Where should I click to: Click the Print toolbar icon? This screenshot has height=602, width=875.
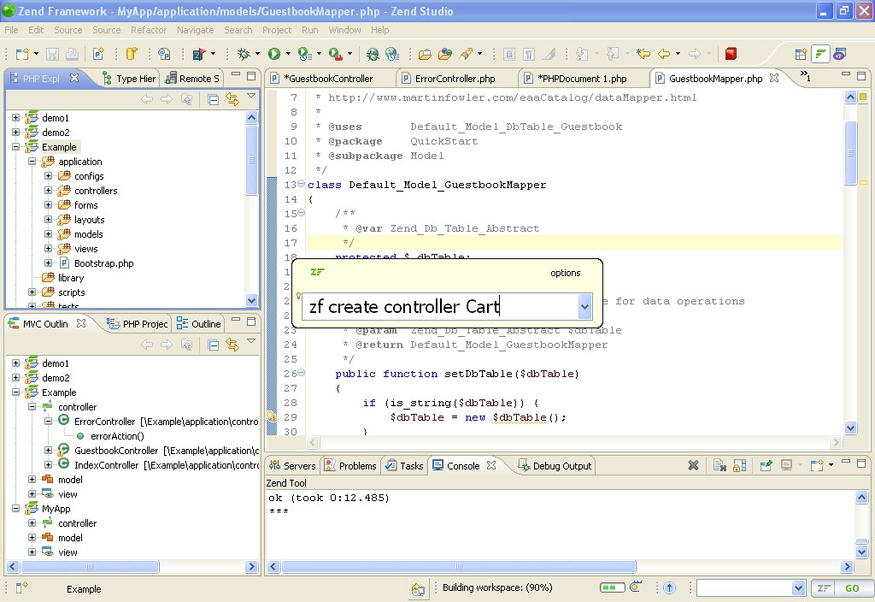point(72,54)
